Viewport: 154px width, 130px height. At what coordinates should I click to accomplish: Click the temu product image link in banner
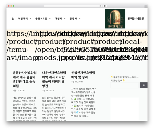(x=21, y=45)
